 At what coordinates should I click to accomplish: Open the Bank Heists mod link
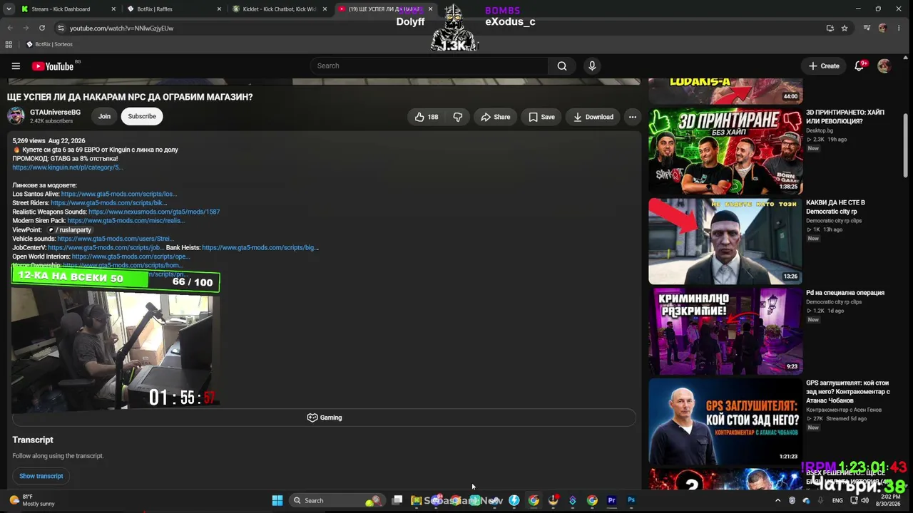[260, 248]
